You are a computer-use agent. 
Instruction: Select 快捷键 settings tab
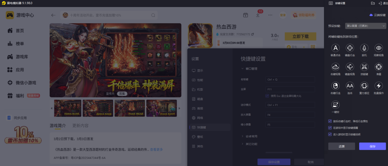[x=210, y=127]
